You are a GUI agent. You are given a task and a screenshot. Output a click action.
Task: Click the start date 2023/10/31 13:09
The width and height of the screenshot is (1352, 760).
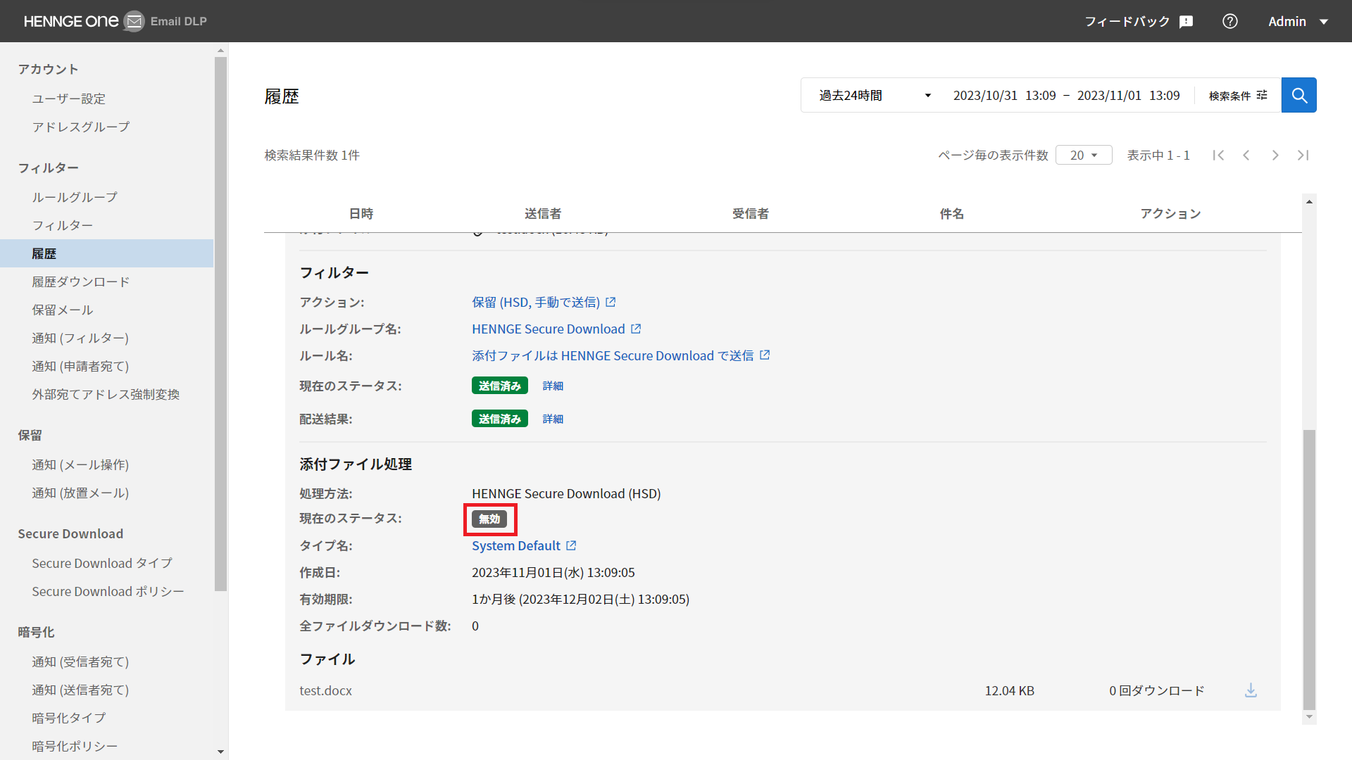1005,95
